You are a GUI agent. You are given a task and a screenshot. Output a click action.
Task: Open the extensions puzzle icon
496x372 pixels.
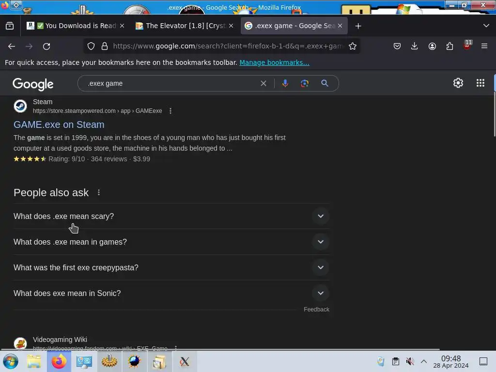click(449, 46)
